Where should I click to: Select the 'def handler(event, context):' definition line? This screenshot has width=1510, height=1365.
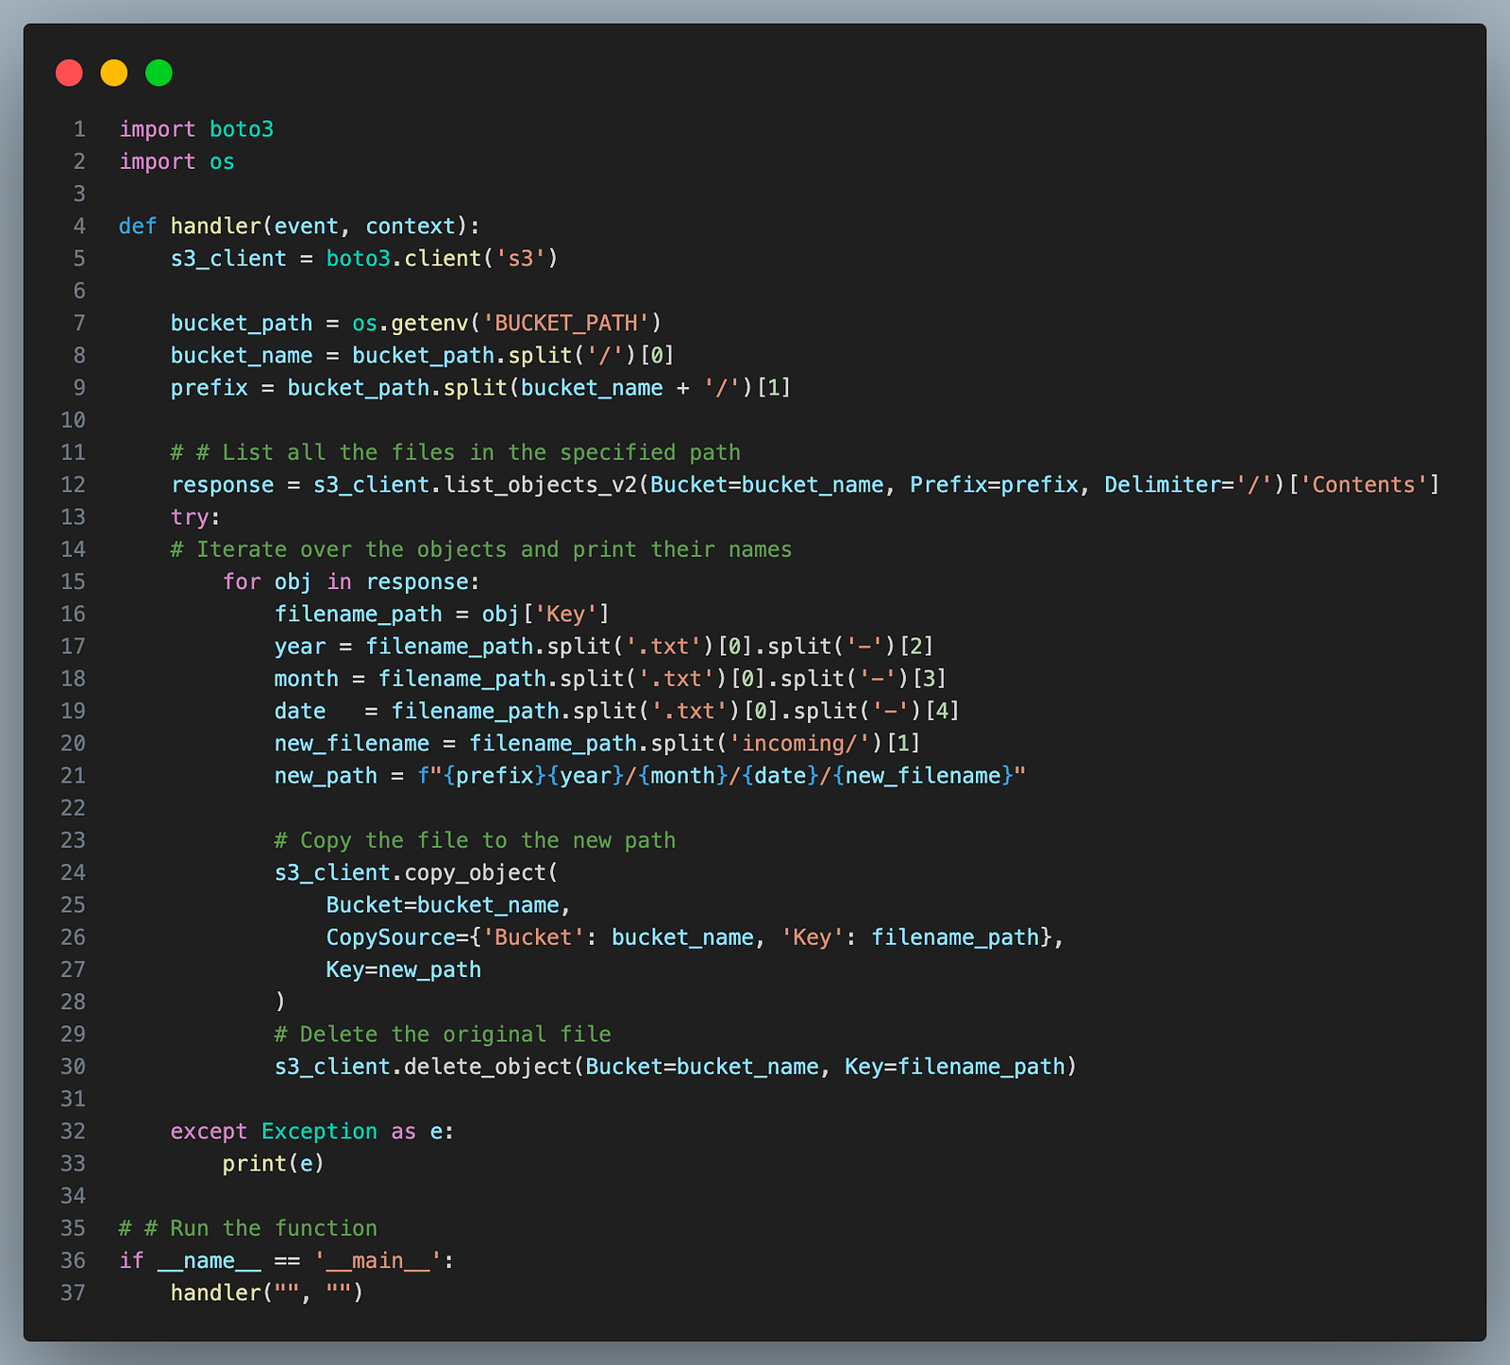click(300, 227)
